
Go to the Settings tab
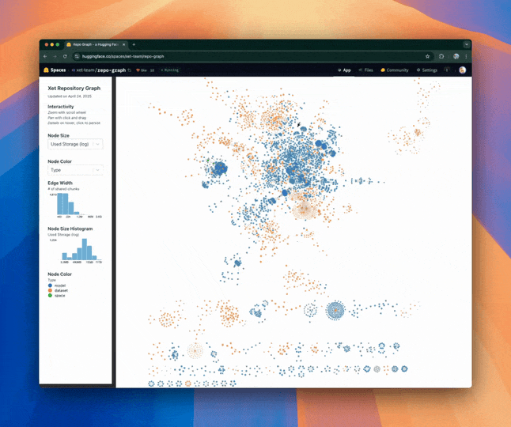(426, 70)
